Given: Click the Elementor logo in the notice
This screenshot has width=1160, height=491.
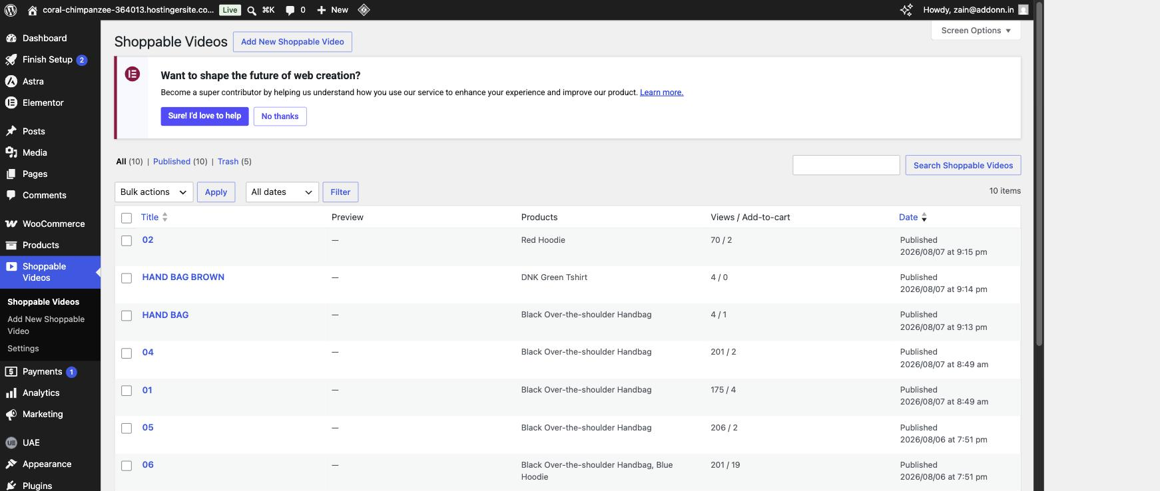Looking at the screenshot, I should click(133, 74).
